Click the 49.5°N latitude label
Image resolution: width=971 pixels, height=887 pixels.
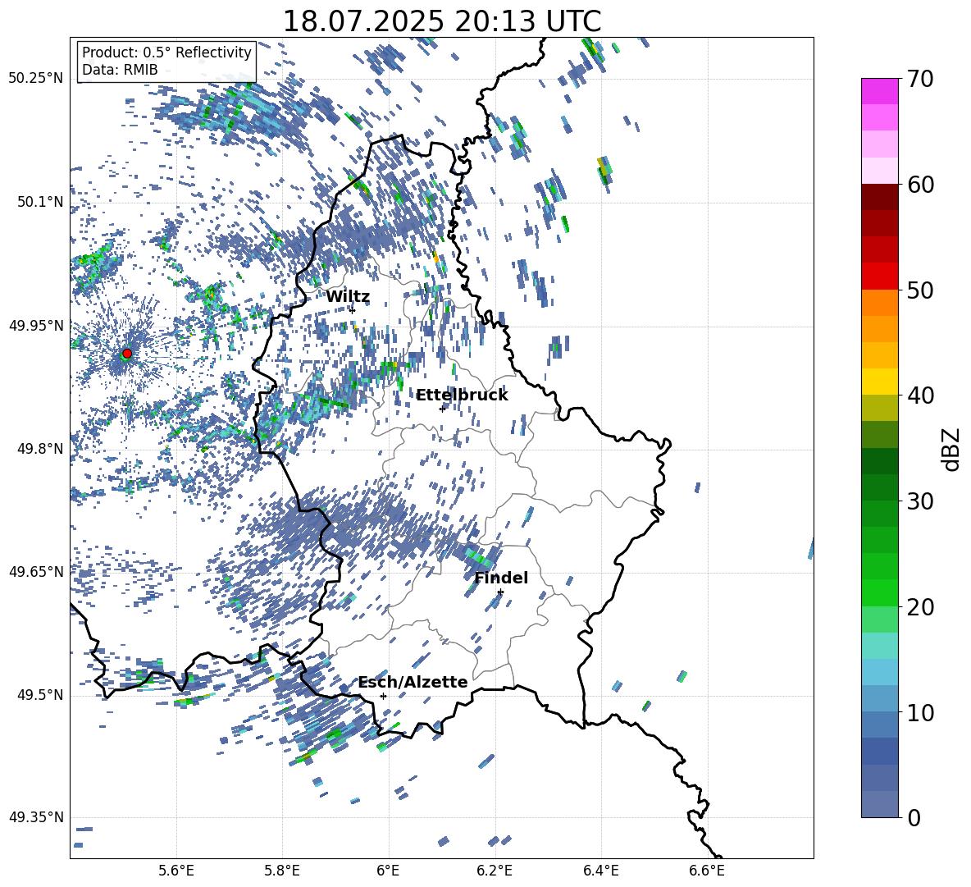click(39, 695)
